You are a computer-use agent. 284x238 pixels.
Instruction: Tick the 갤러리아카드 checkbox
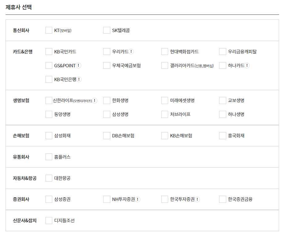pos(165,65)
